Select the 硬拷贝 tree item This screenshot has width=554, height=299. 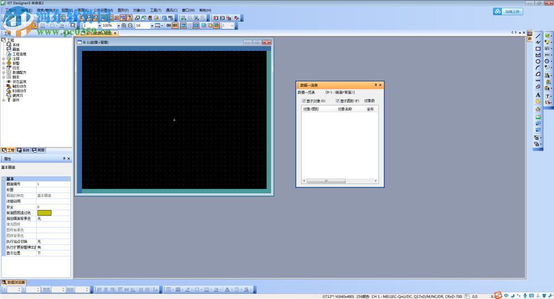click(18, 96)
